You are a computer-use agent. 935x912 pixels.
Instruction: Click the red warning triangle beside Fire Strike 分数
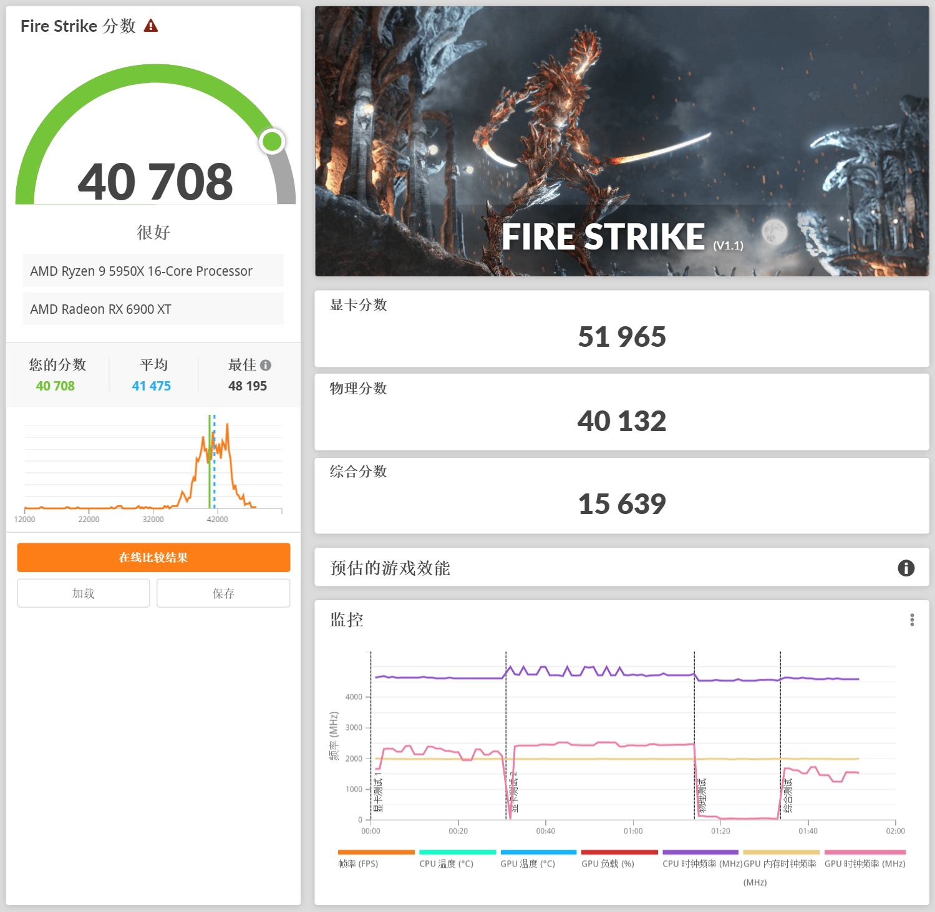(150, 26)
